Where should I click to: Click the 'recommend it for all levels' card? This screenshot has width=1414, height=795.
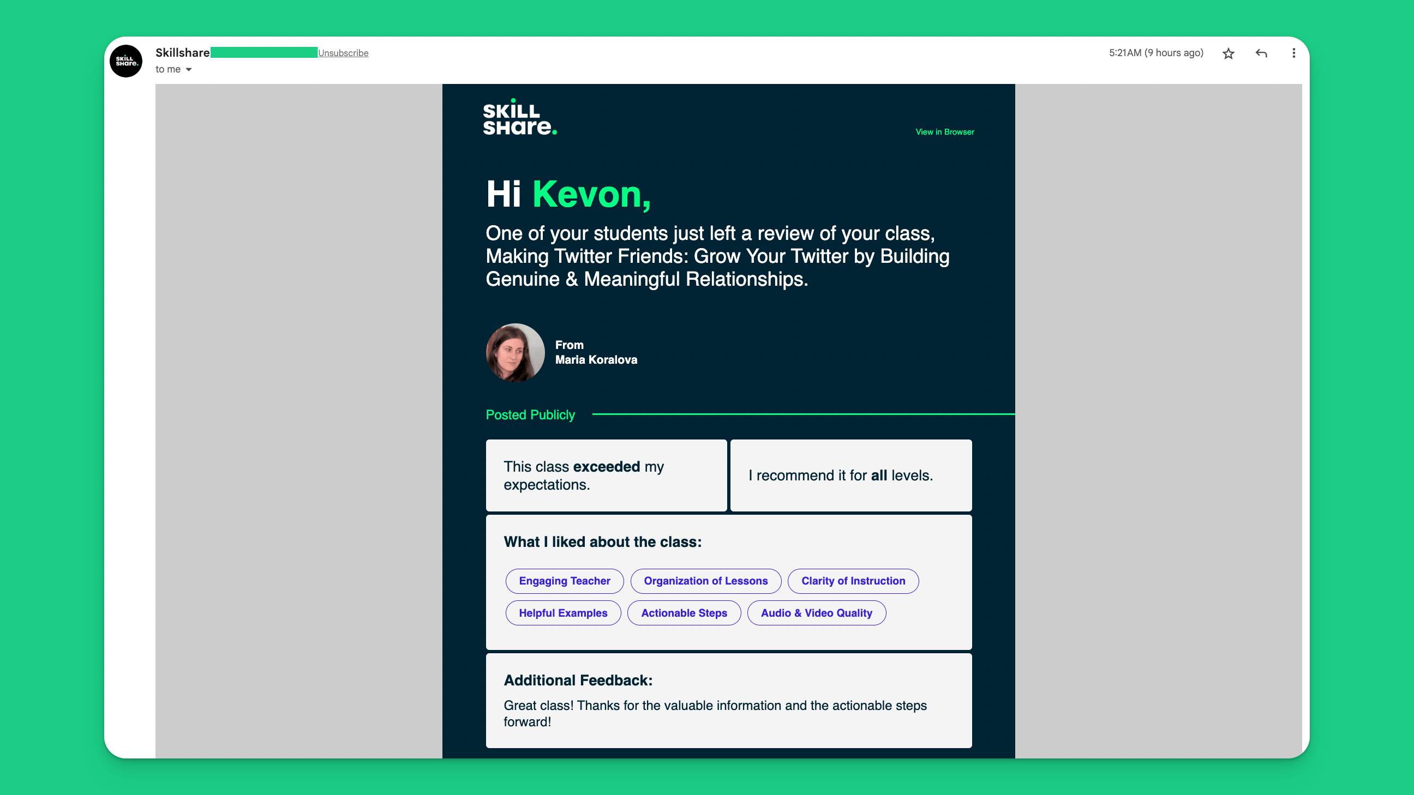pyautogui.click(x=851, y=475)
